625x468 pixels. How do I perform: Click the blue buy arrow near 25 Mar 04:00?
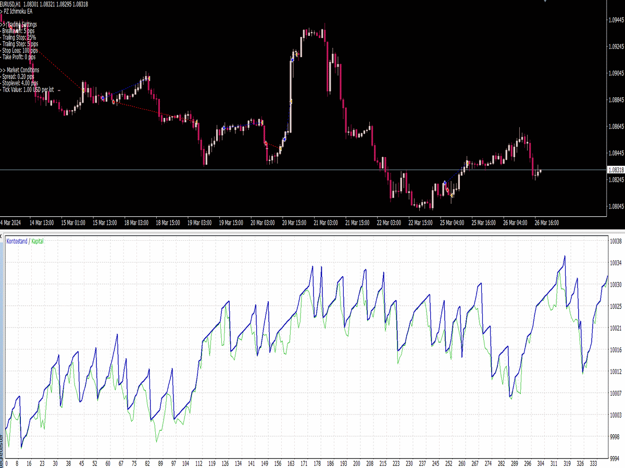[444, 183]
